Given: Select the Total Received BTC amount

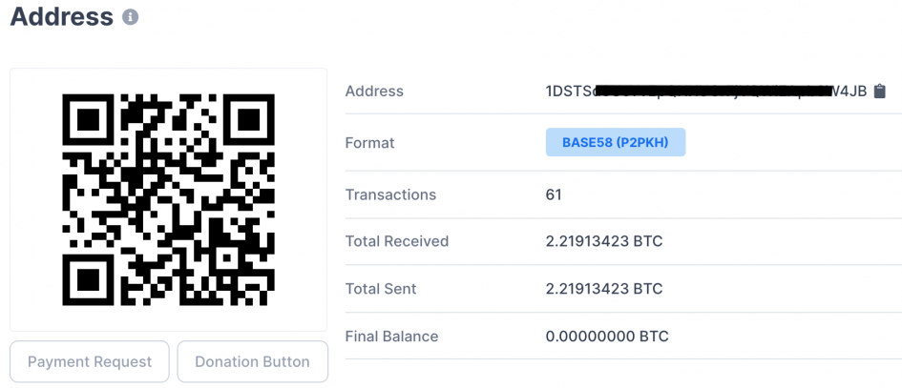Looking at the screenshot, I should (603, 241).
